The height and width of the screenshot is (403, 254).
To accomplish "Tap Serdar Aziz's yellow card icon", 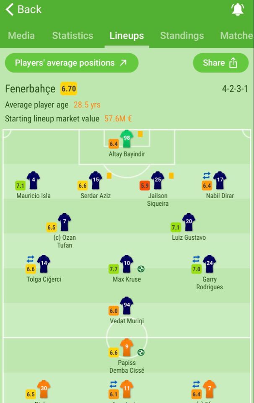I will [x=109, y=175].
